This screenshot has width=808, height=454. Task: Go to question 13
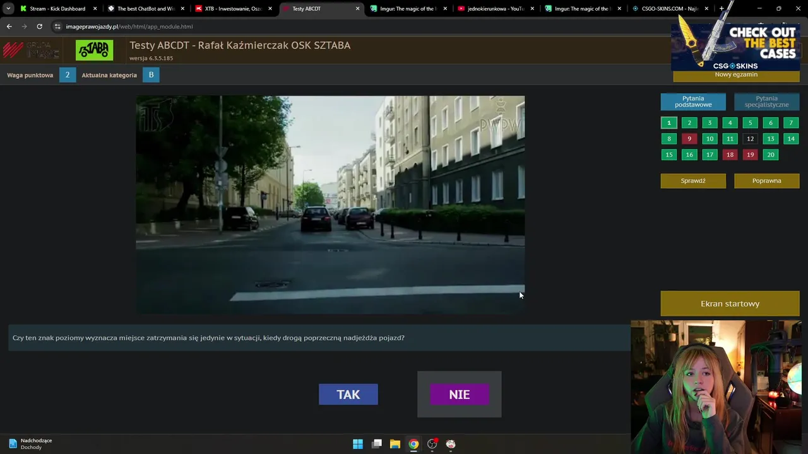click(770, 139)
